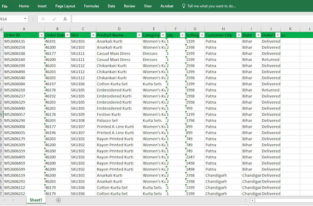The image size is (313, 206).
Task: Open the Order Date filter dropdown
Action: click(x=68, y=35)
